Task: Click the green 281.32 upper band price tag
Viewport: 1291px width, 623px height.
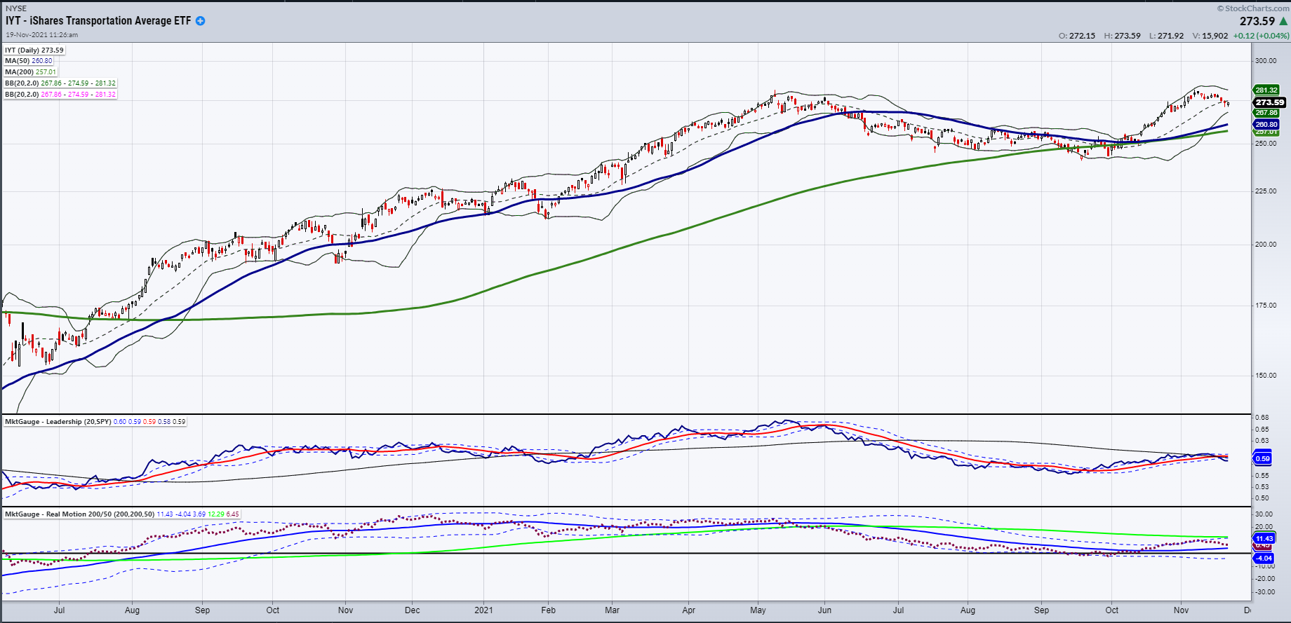Action: (1266, 90)
